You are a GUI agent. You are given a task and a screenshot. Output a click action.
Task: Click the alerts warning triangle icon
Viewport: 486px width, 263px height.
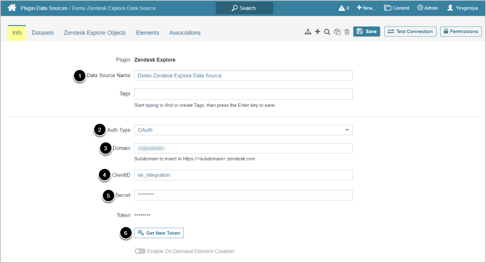tap(342, 8)
